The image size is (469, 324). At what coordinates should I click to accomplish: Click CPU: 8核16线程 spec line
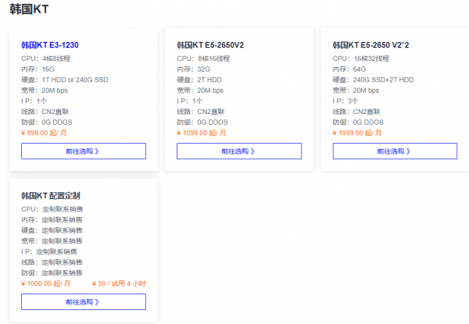203,59
